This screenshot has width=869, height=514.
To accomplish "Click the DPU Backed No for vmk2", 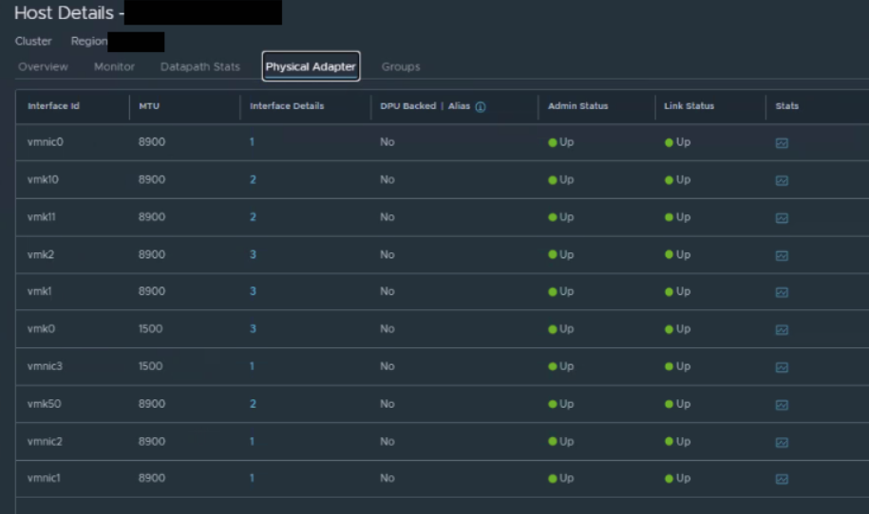I will (387, 254).
